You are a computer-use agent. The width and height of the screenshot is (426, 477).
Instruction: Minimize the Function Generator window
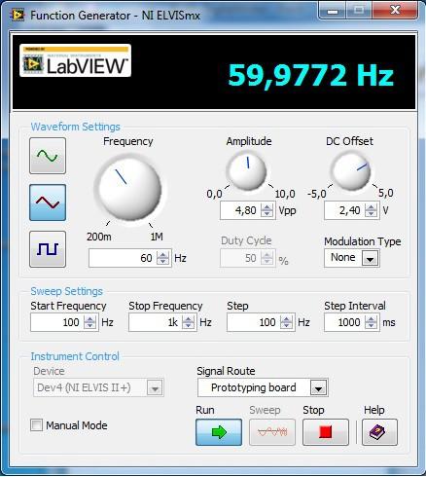coord(333,11)
